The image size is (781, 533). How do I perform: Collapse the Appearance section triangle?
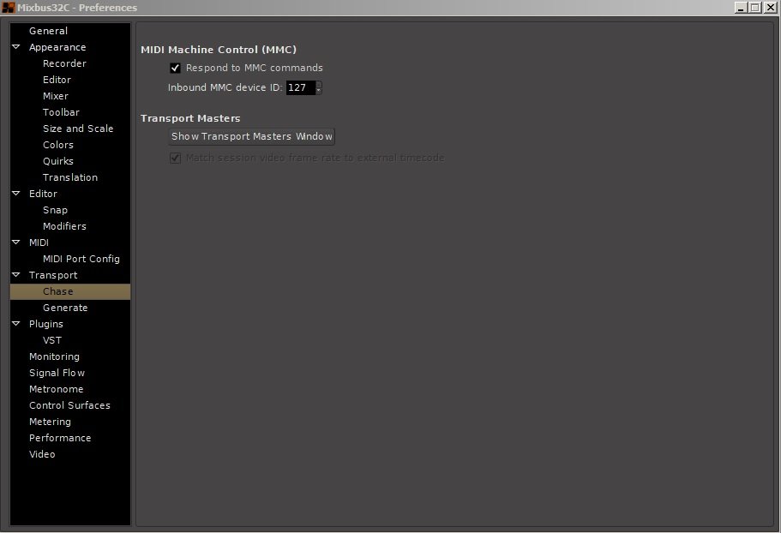[x=16, y=47]
